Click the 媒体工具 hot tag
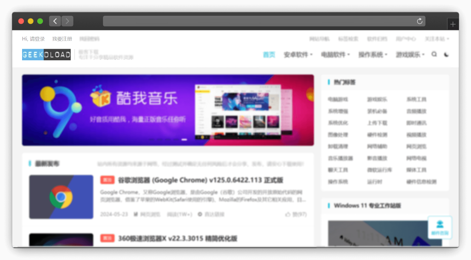The width and height of the screenshot is (471, 260). (416, 170)
